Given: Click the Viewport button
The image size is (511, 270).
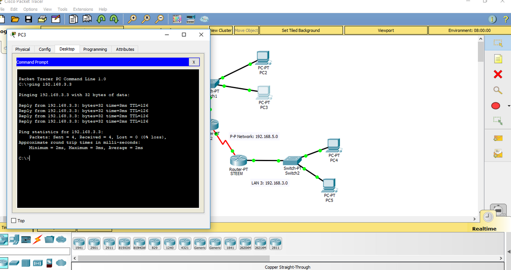Looking at the screenshot, I should point(386,30).
